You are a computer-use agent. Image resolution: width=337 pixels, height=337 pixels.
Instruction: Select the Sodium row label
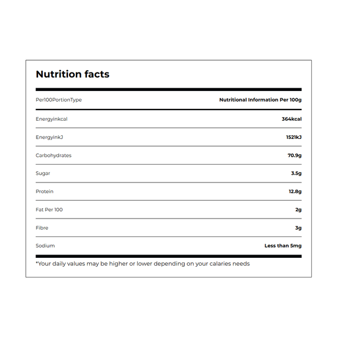(45, 245)
